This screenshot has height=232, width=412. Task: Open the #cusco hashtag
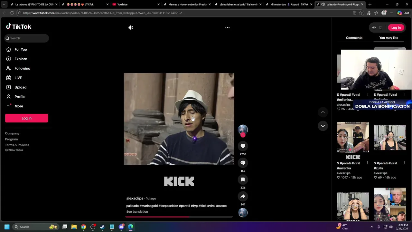[221, 206]
